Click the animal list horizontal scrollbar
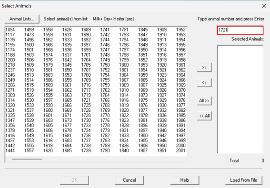Viewport: 270px width, 188px height. pos(27,159)
